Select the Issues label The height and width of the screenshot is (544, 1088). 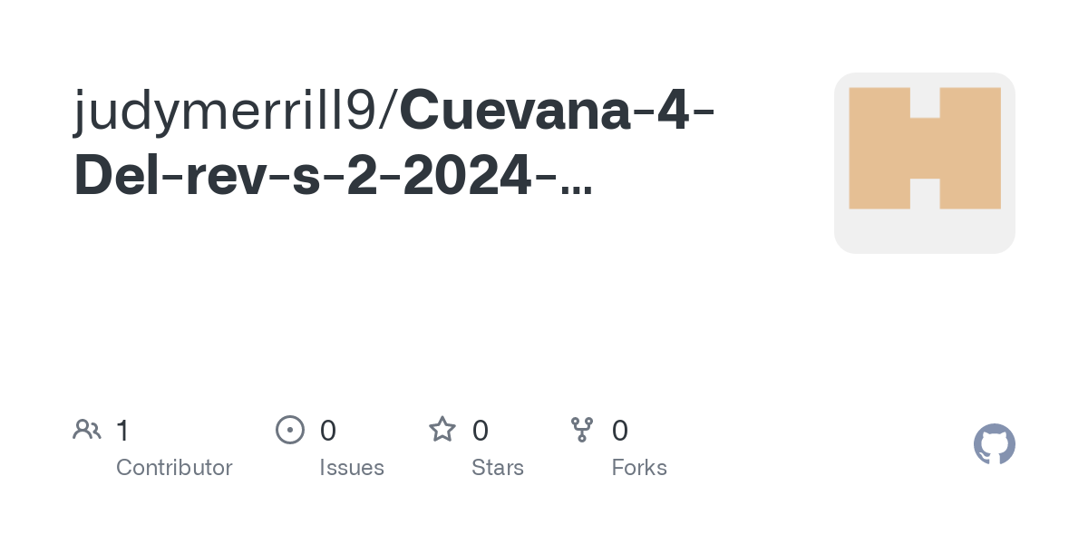tap(352, 468)
